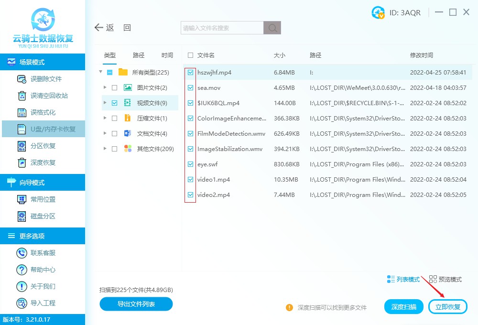Image resolution: width=478 pixels, height=325 pixels.
Task: Click 深度扫描 button
Action: [404, 307]
